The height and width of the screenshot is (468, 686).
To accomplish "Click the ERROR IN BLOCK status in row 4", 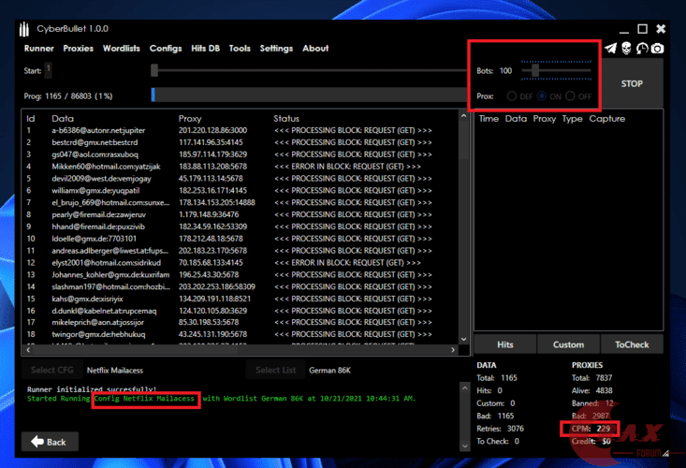I will [347, 167].
